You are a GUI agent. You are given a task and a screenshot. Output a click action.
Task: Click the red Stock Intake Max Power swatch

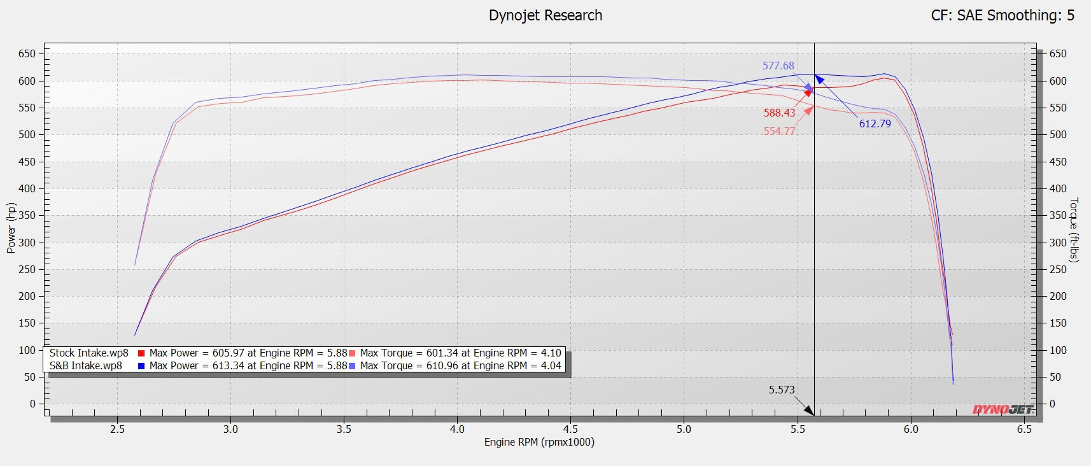click(x=141, y=353)
